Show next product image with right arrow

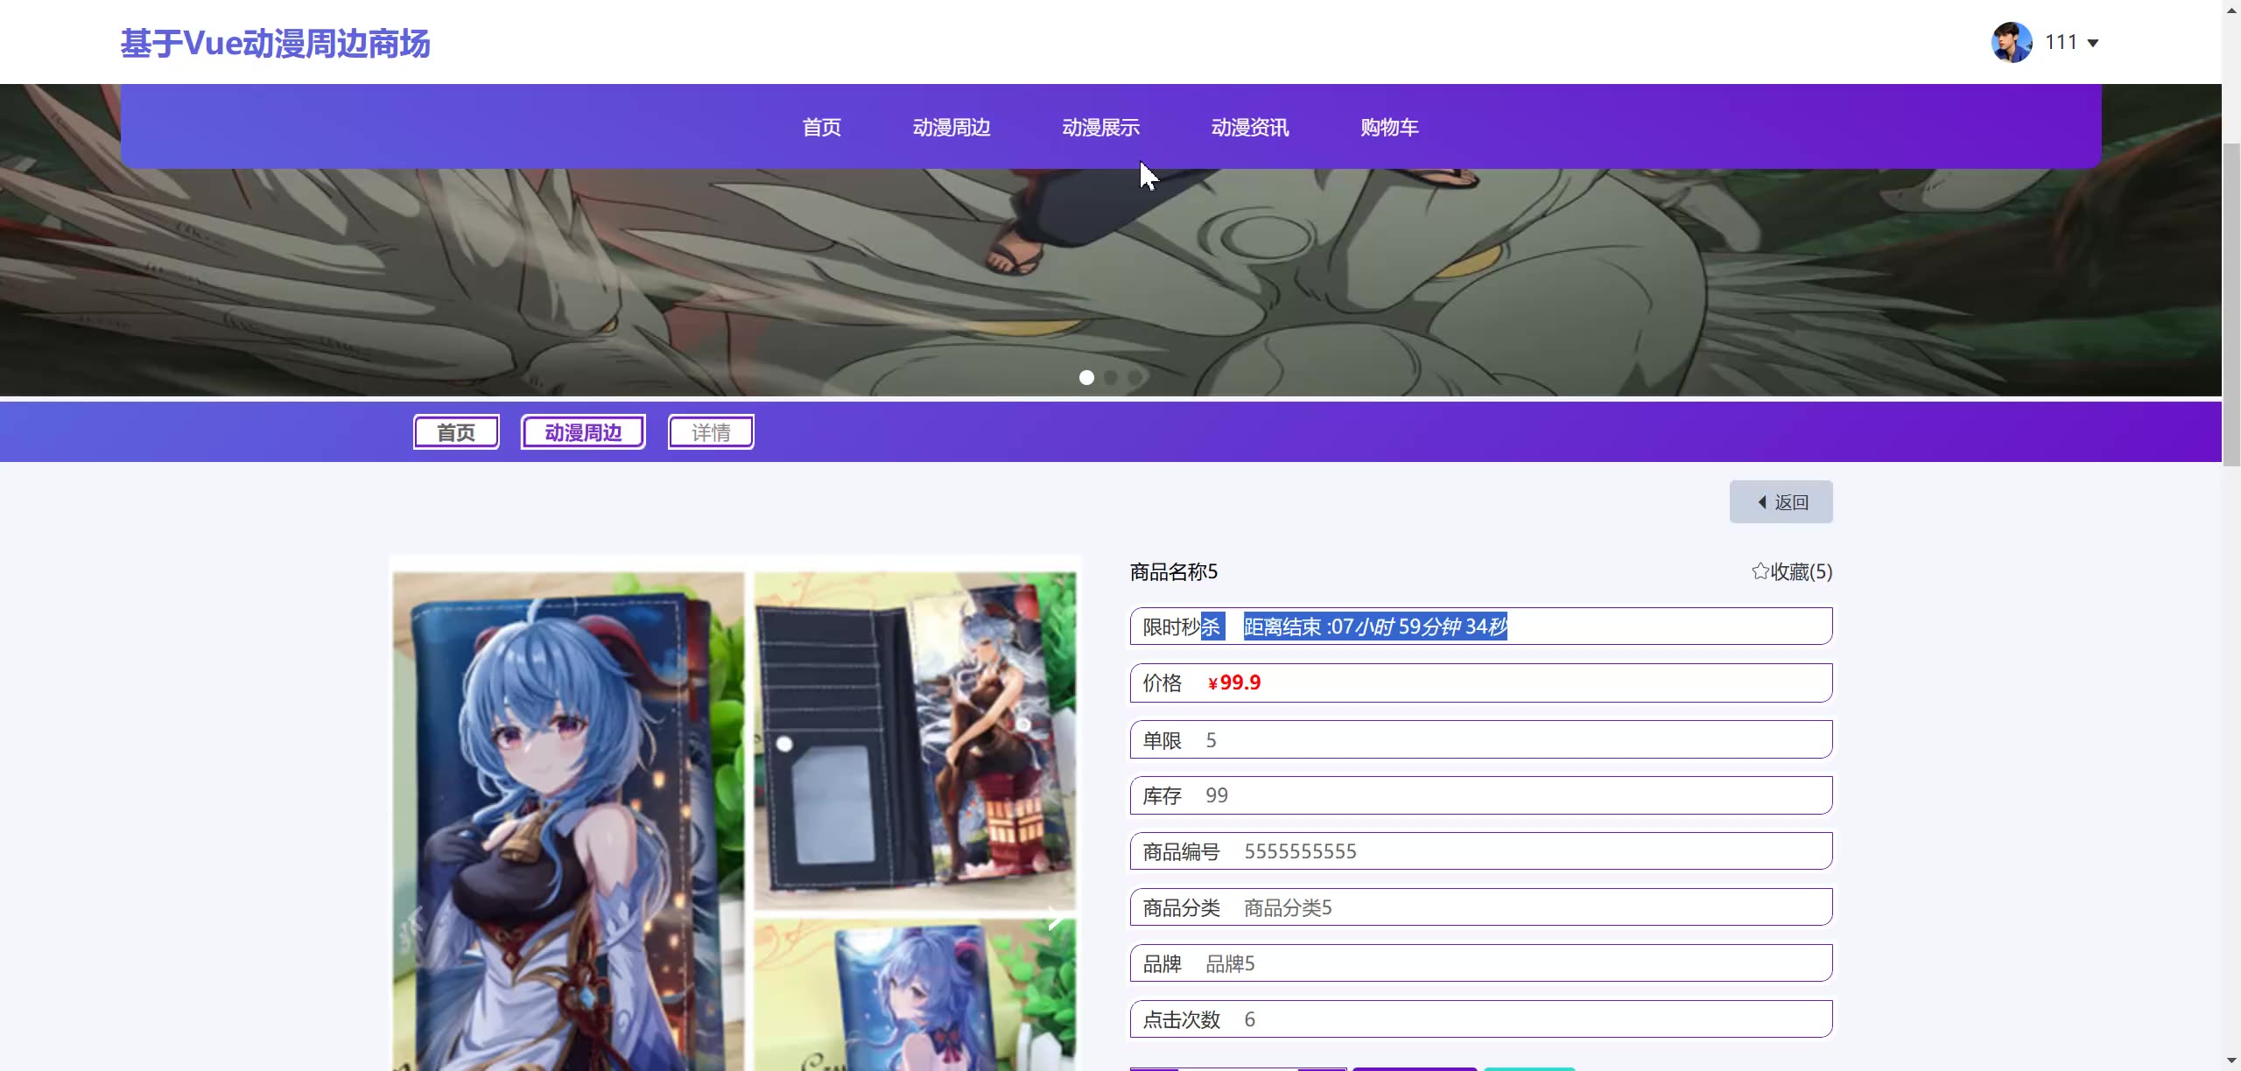click(x=1055, y=919)
